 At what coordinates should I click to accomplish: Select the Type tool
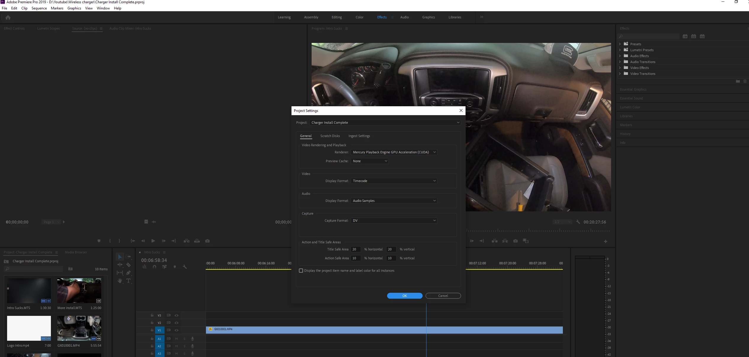(128, 281)
